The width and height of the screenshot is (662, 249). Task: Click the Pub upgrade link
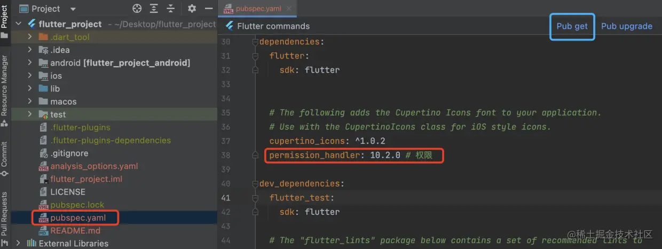tap(627, 26)
